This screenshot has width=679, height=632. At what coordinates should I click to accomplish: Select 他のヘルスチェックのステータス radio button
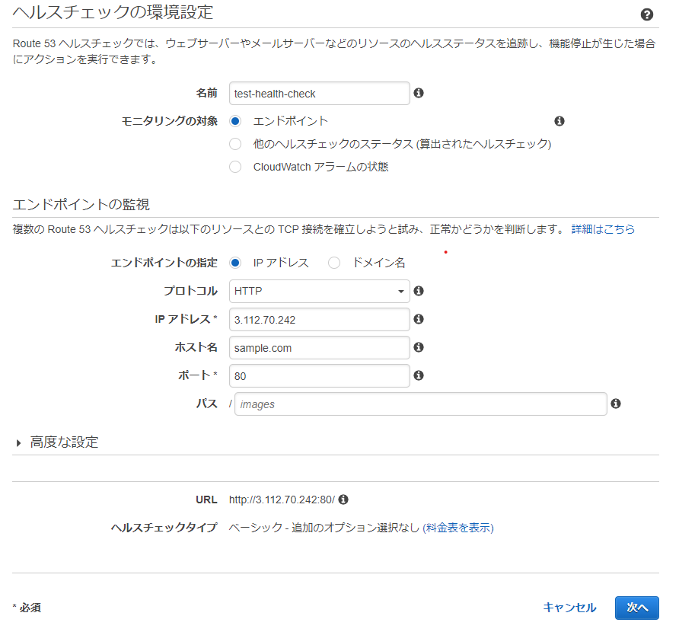[x=235, y=144]
